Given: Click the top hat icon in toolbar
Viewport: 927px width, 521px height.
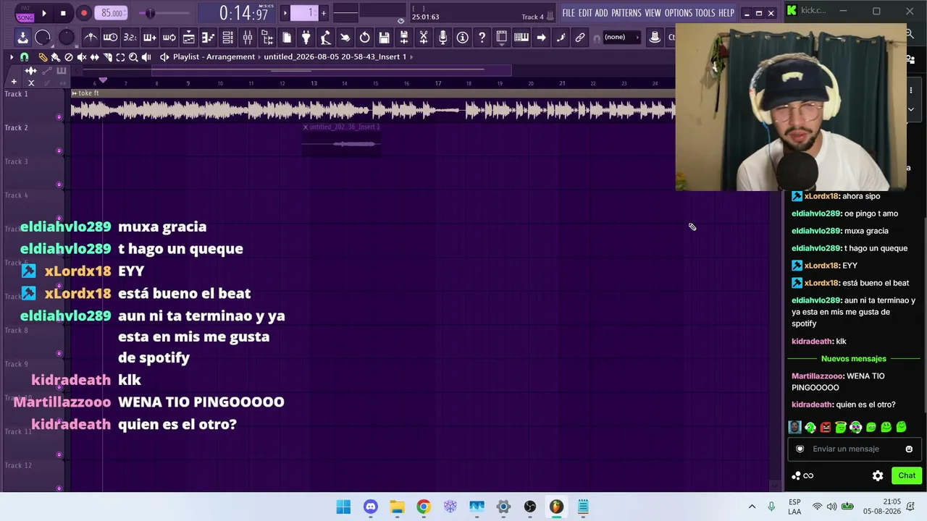Looking at the screenshot, I should pyautogui.click(x=655, y=38).
